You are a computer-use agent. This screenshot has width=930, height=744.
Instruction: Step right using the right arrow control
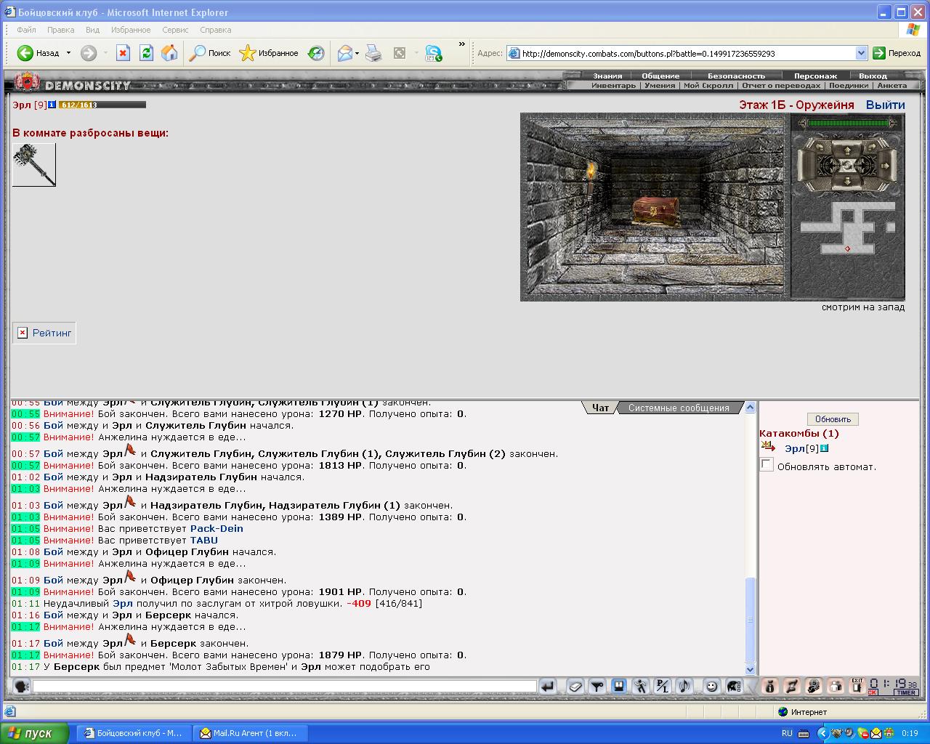[886, 166]
